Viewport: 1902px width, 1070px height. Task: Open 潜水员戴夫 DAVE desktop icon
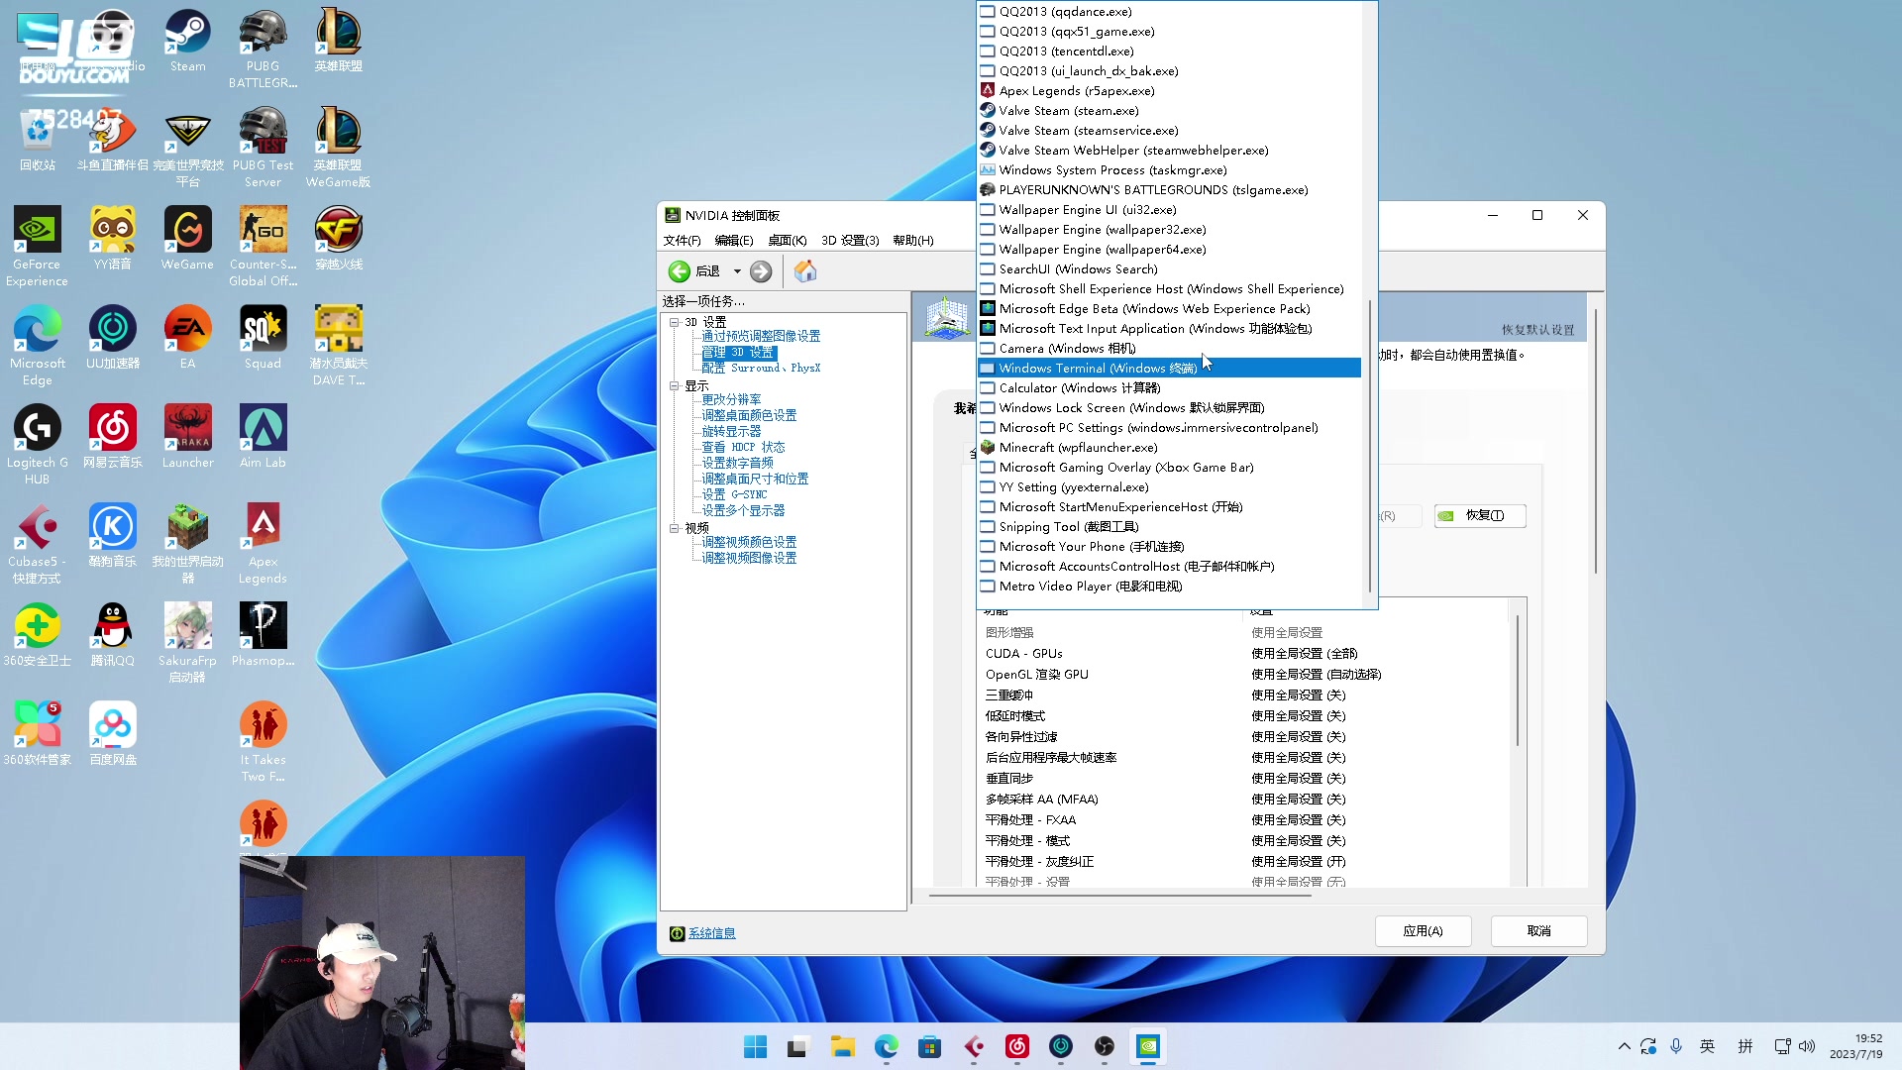338,347
